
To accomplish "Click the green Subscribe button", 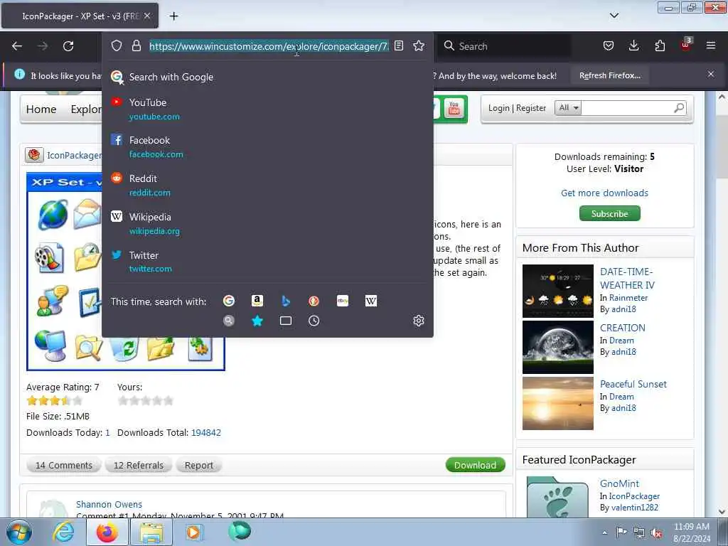I will pos(609,213).
